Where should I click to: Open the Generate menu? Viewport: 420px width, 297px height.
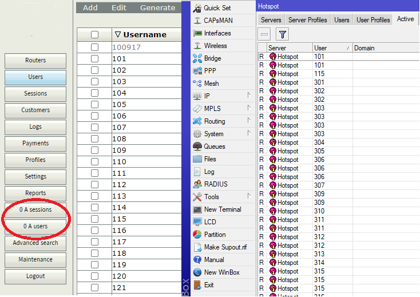click(158, 8)
